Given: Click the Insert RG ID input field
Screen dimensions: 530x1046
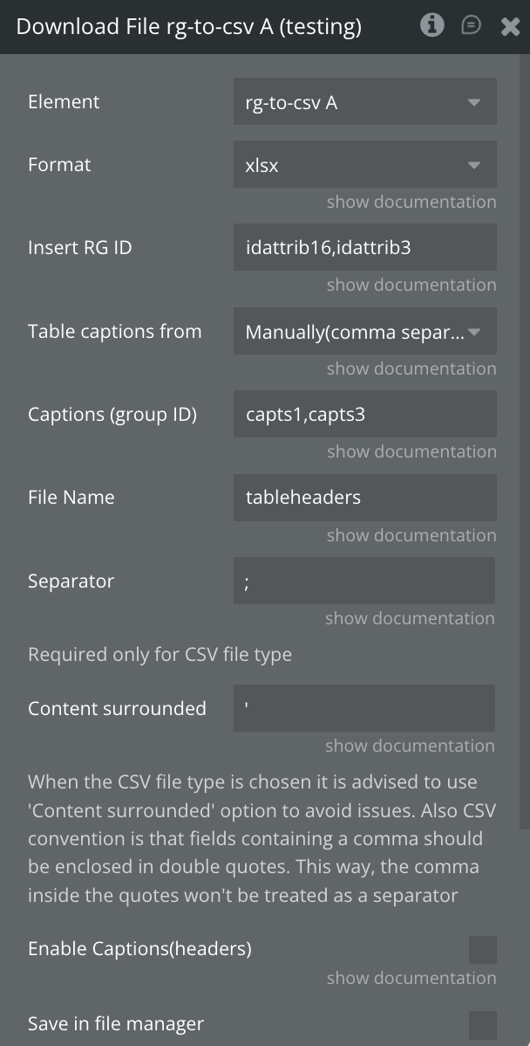Looking at the screenshot, I should pos(364,248).
